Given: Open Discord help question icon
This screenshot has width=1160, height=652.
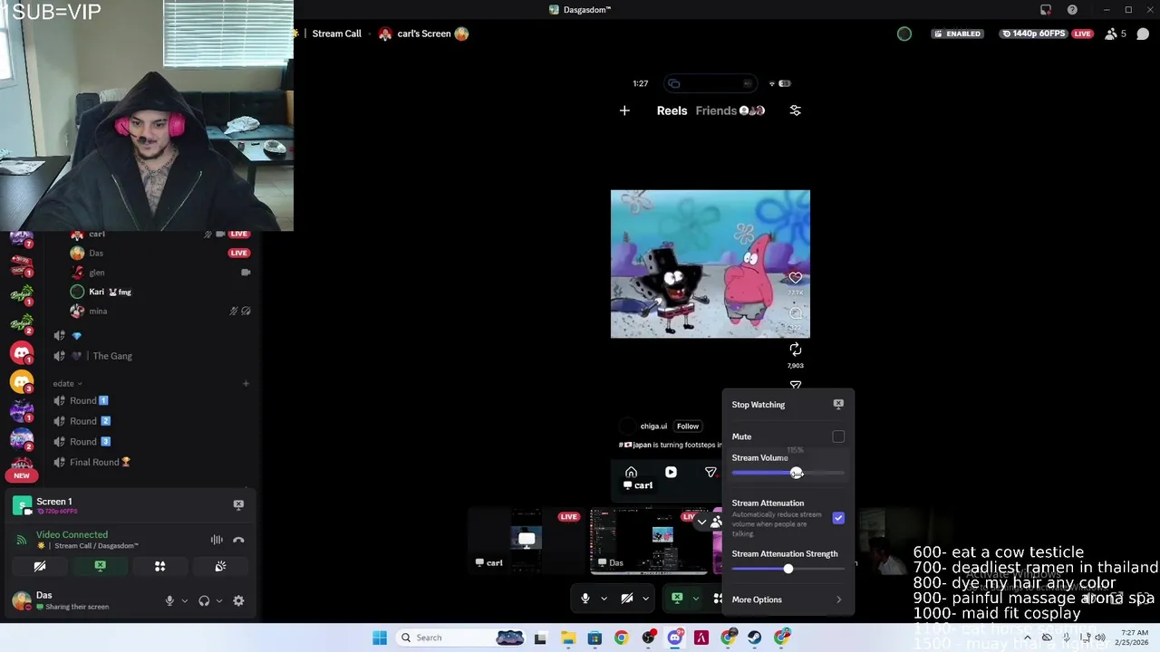Looking at the screenshot, I should point(1073,10).
